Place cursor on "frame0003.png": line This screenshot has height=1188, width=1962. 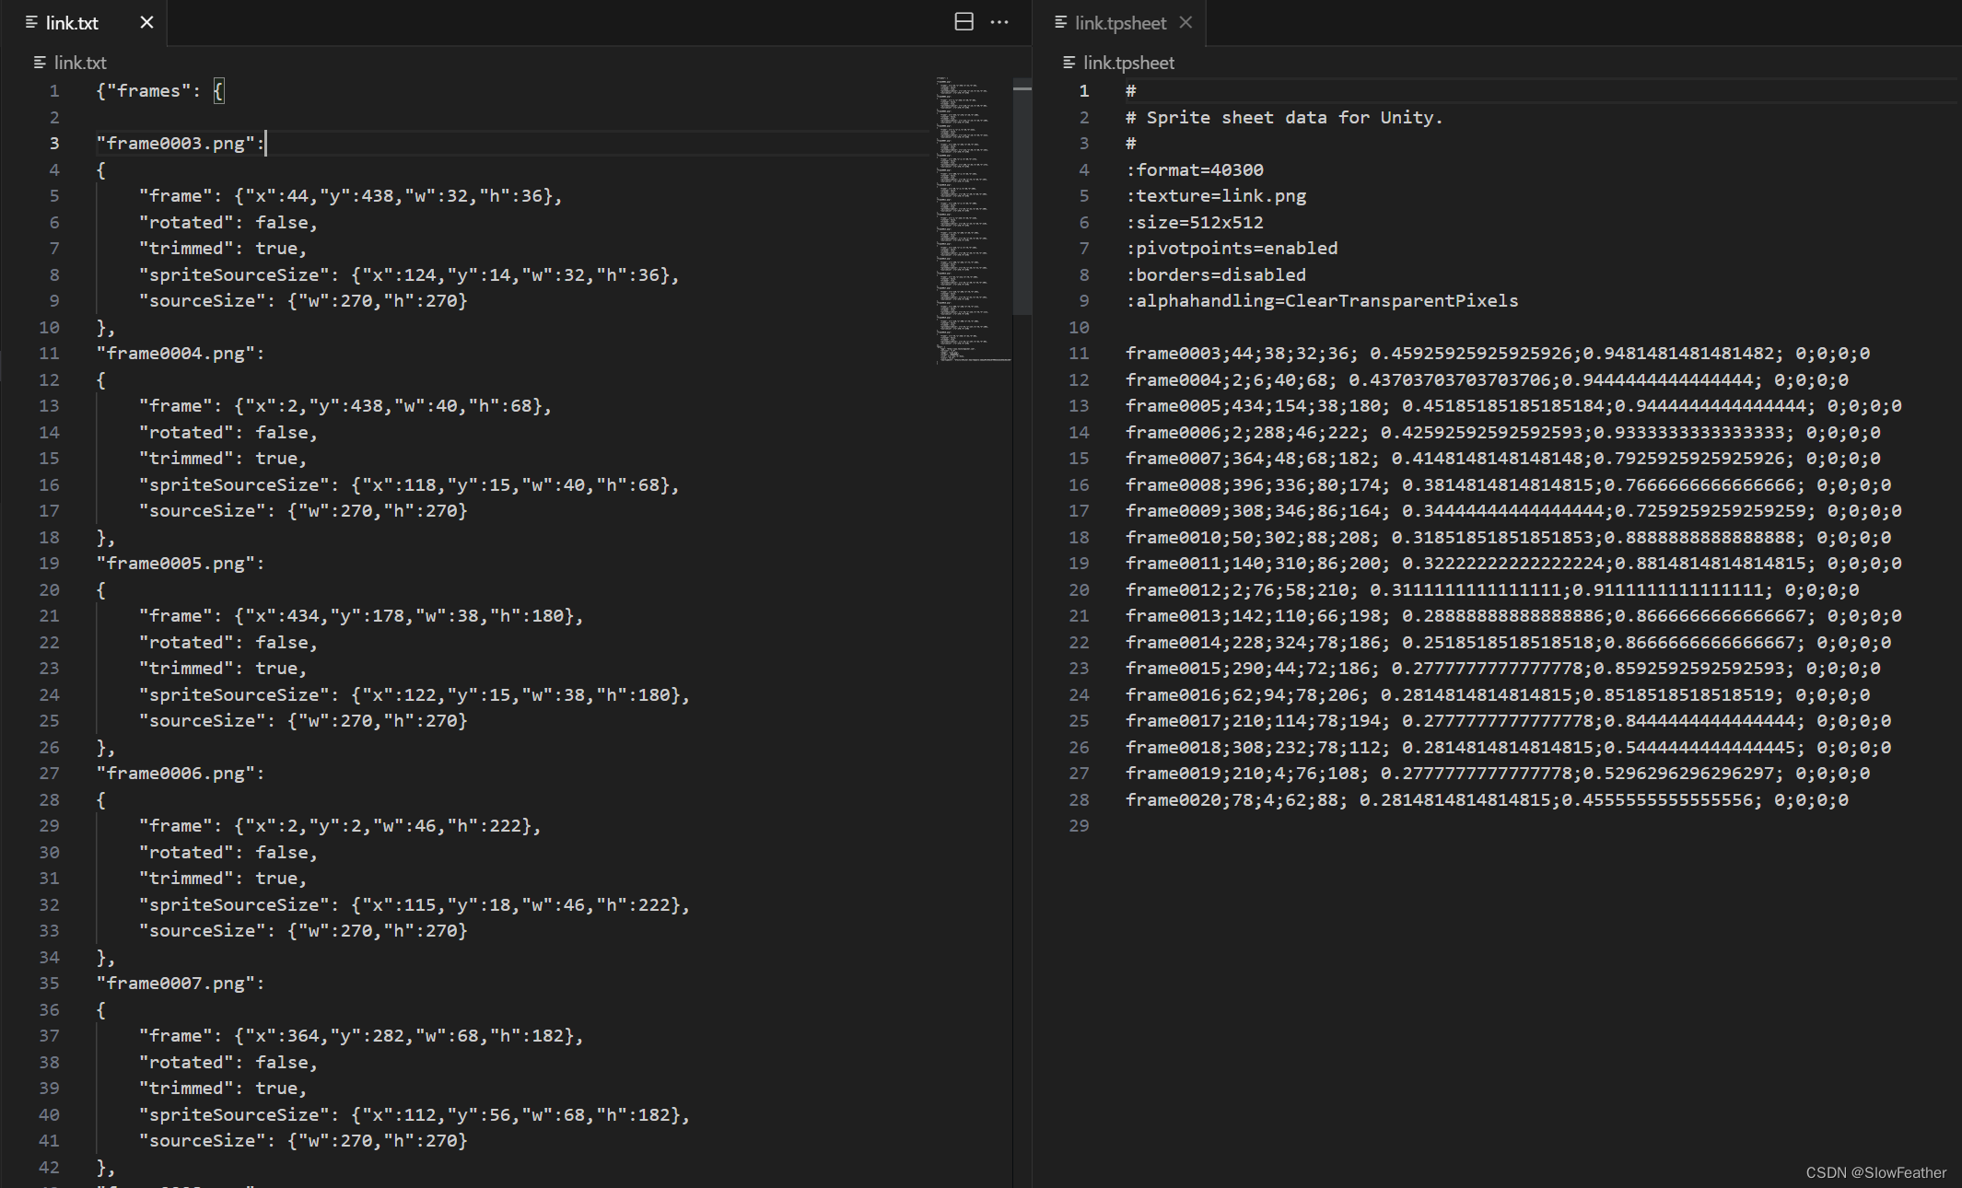181,143
